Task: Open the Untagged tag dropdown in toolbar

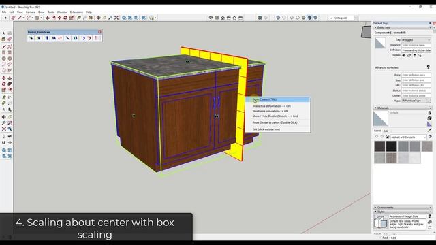Action: [x=356, y=18]
